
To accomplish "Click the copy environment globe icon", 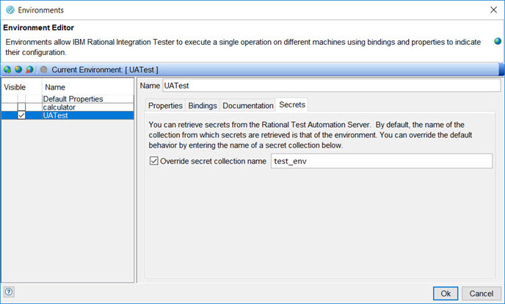I will [x=18, y=70].
